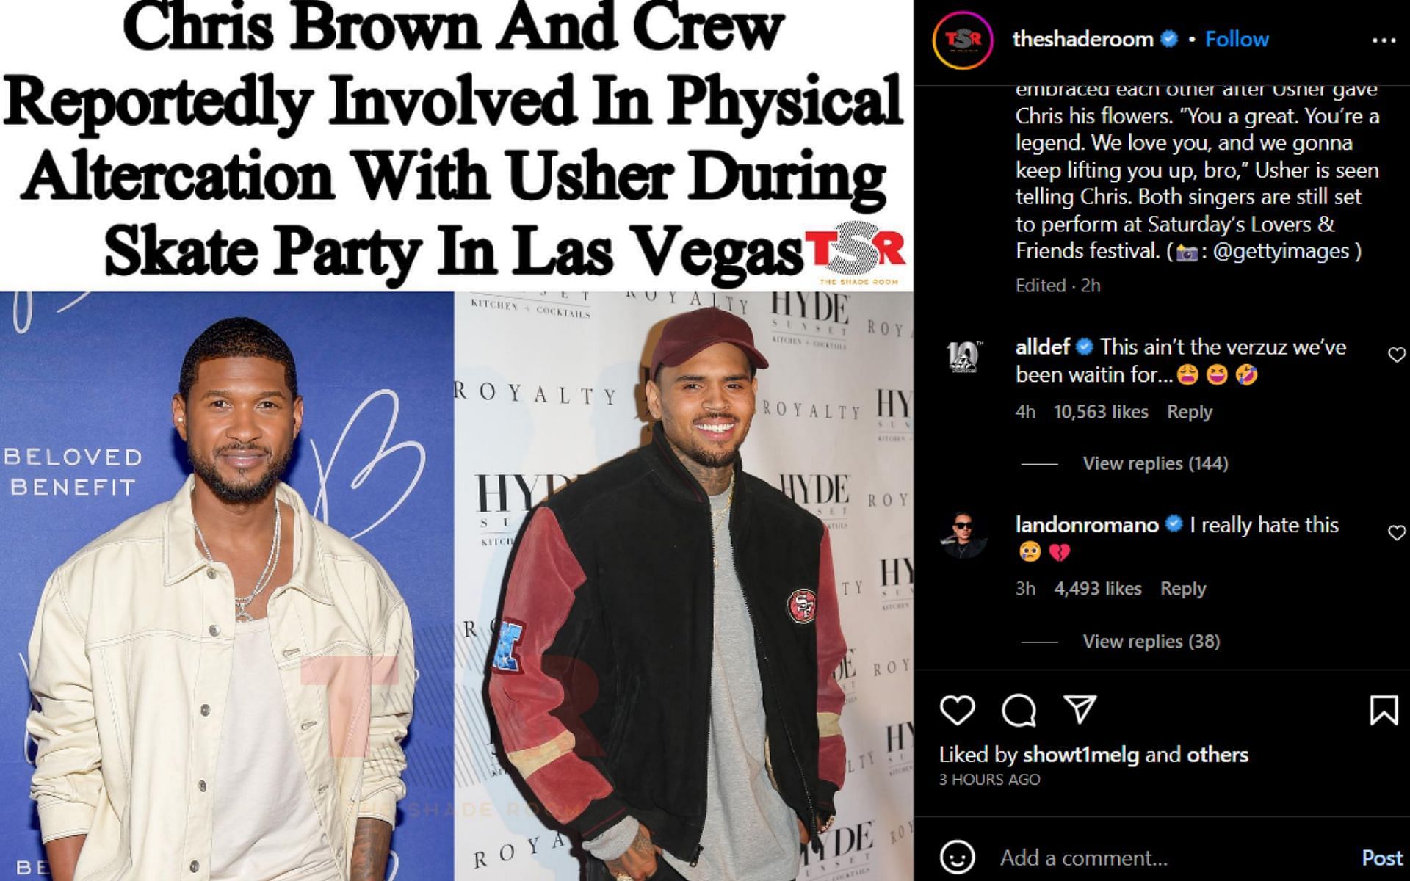Open the emoji picker in comment box
Image resolution: width=1410 pixels, height=881 pixels.
[x=958, y=857]
